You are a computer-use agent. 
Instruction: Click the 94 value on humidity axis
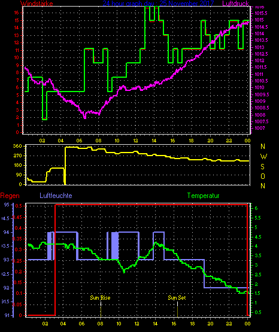(x=7, y=232)
